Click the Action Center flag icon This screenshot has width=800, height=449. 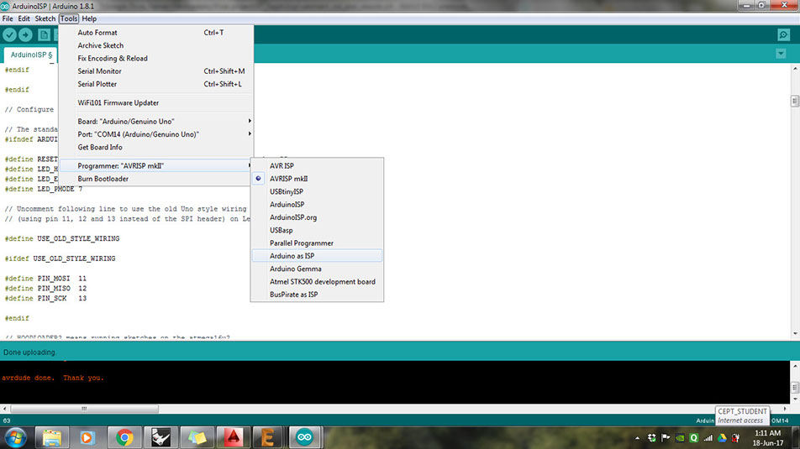[x=666, y=438]
